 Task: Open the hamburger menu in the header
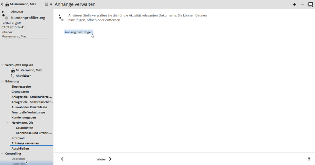click(47, 4)
